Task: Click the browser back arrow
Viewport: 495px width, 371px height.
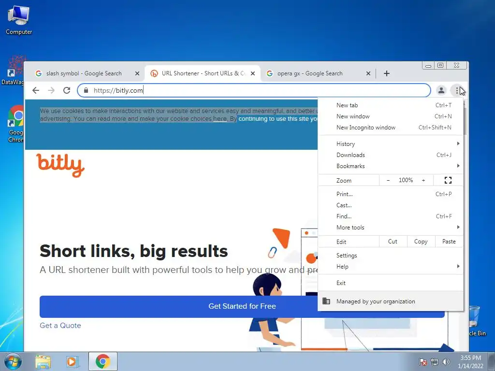Action: 36,90
